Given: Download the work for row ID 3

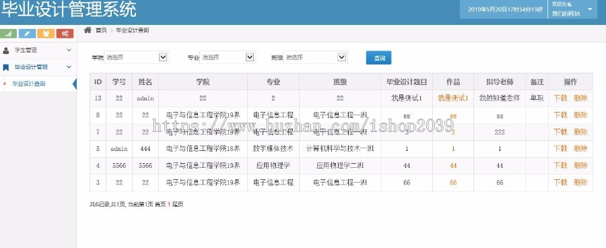Looking at the screenshot, I should click(x=560, y=182).
